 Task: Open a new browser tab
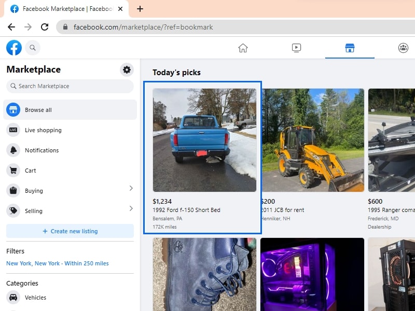(140, 9)
